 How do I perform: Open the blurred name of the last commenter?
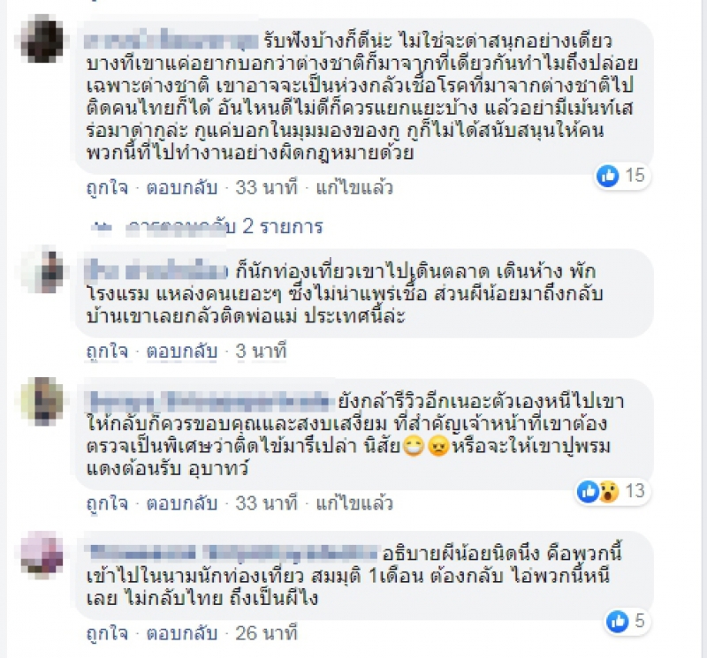click(x=232, y=553)
